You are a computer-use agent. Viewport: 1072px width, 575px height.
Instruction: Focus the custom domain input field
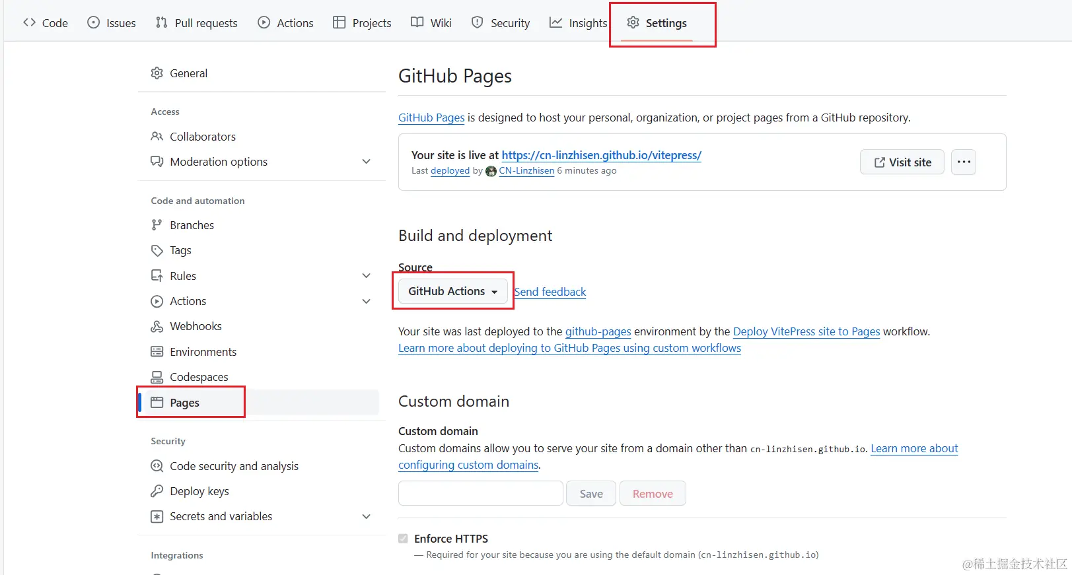481,493
